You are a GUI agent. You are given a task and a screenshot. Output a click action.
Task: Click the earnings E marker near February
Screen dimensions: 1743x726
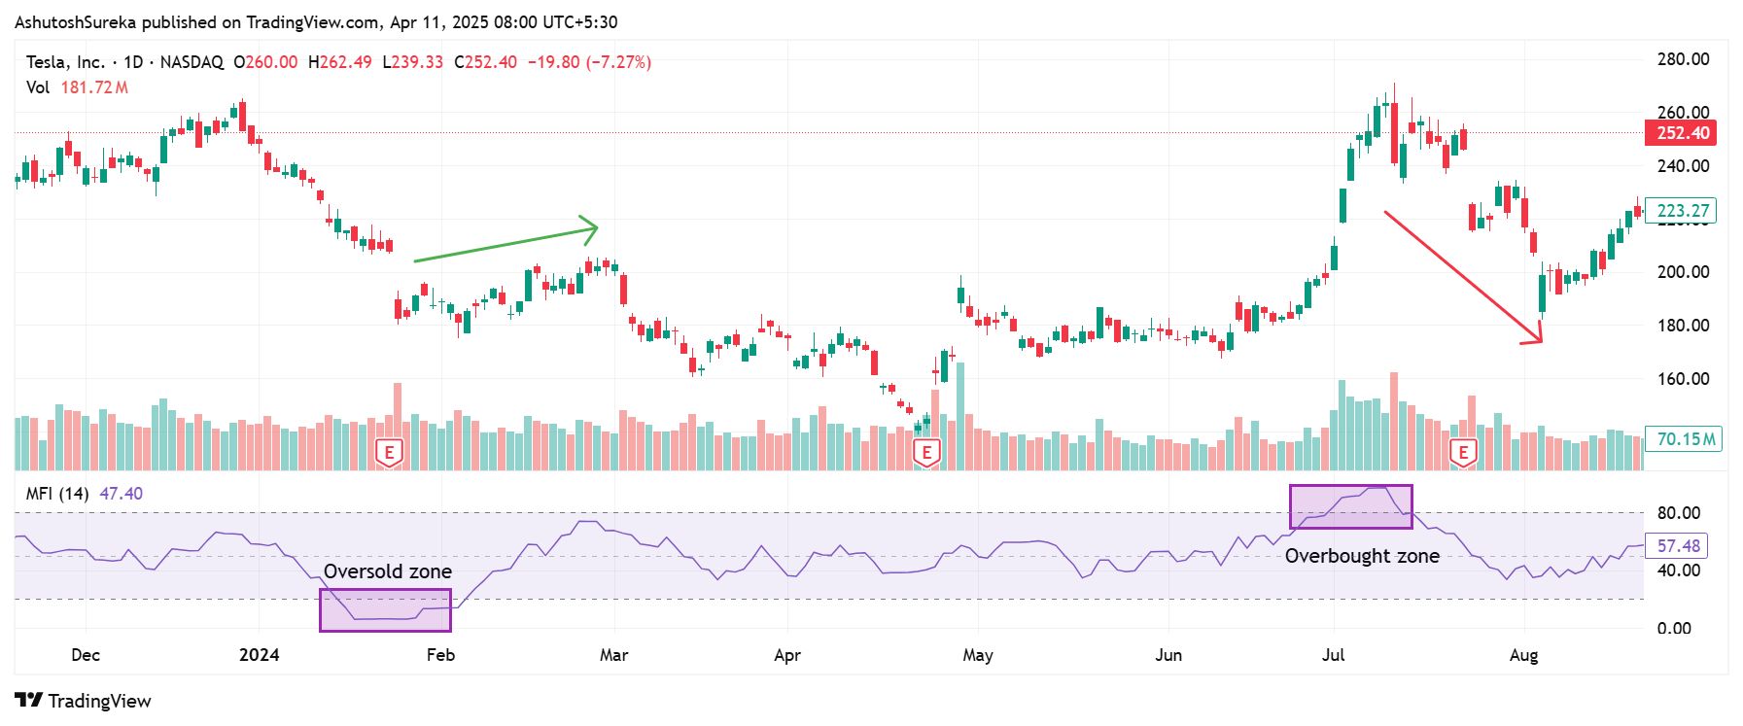[389, 453]
